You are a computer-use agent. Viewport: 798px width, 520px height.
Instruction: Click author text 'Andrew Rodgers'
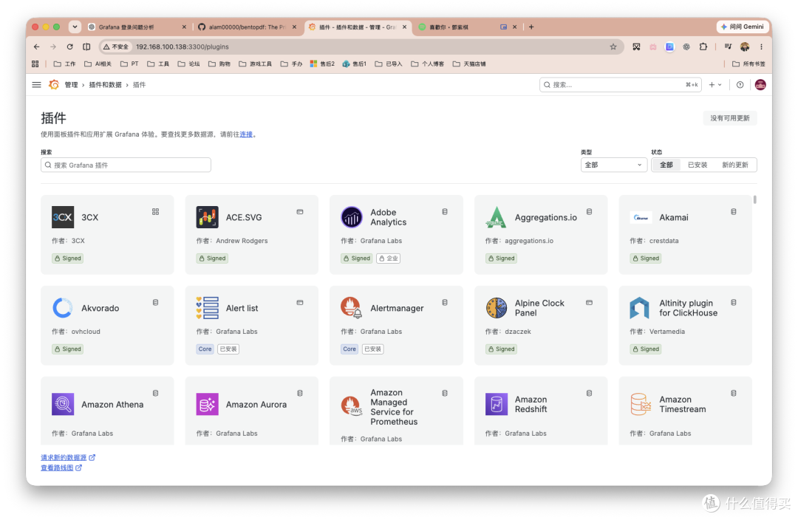(x=242, y=241)
